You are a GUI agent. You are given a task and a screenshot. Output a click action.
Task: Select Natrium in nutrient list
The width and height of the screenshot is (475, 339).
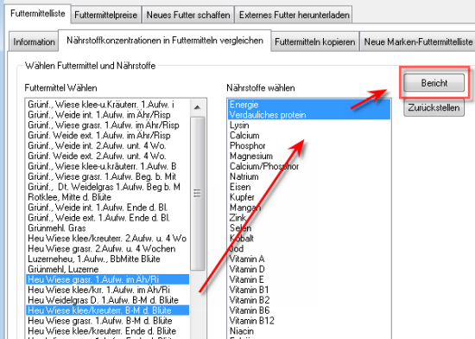pos(309,176)
